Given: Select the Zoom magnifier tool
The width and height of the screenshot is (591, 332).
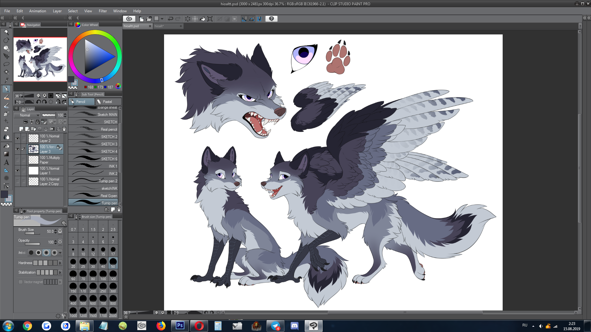Looking at the screenshot, I should coord(6,32).
